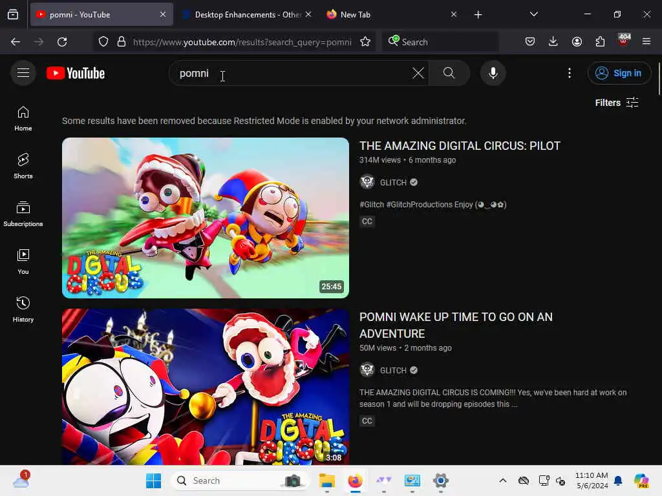Close the New Tab tab

coord(454,15)
